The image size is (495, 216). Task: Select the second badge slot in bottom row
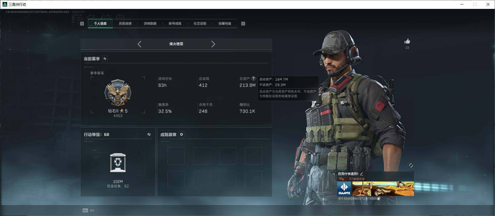[x=202, y=179]
